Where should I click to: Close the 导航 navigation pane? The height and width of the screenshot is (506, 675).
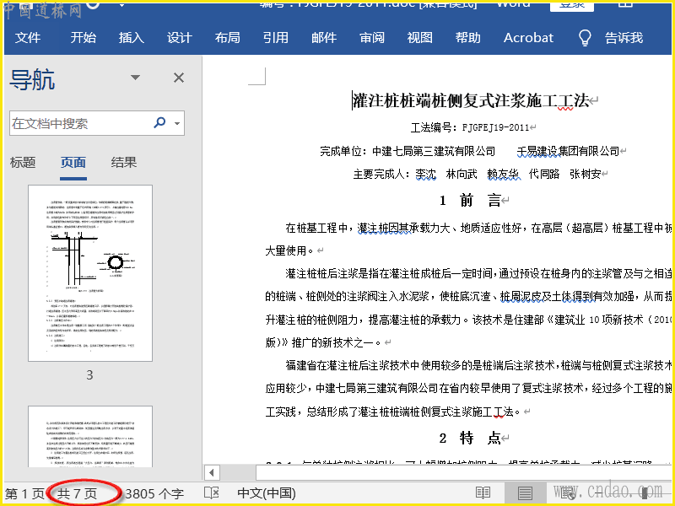click(179, 78)
